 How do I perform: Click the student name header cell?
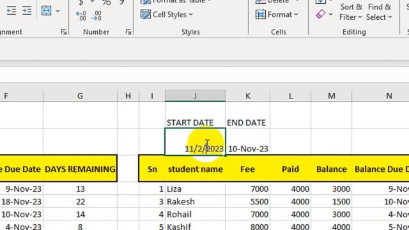click(195, 169)
